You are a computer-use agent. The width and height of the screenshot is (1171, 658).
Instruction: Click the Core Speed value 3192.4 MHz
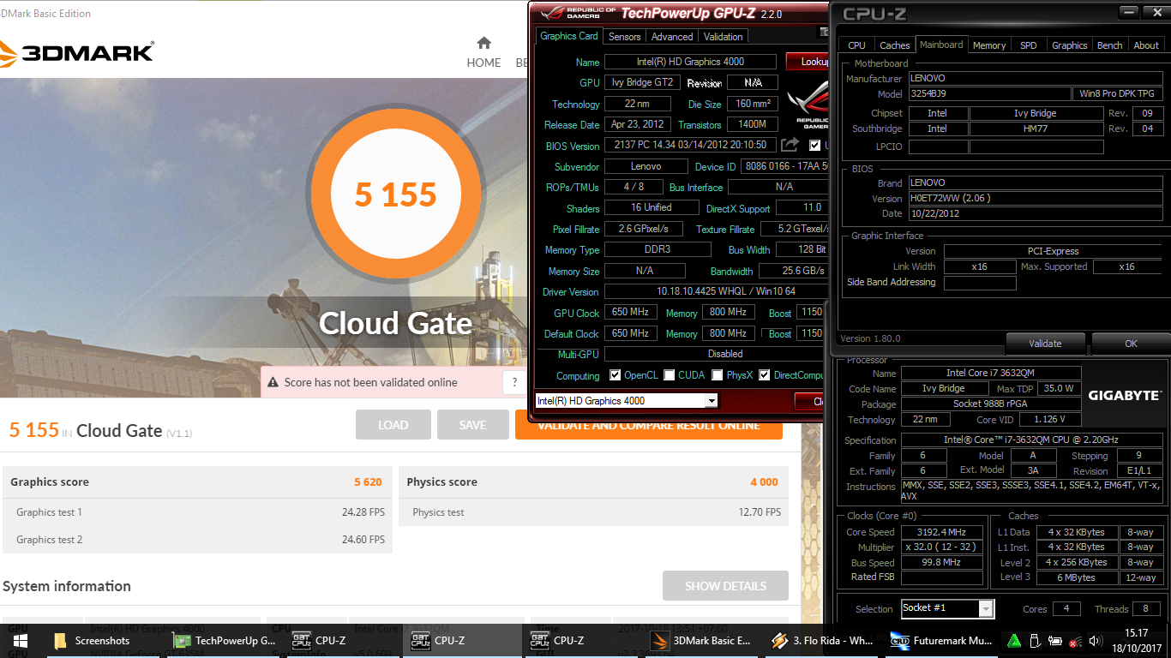(941, 532)
